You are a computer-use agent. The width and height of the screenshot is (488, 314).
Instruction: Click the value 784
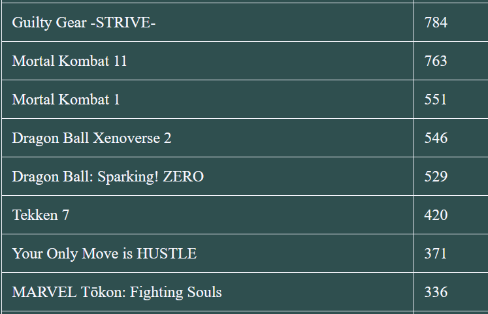(x=436, y=22)
